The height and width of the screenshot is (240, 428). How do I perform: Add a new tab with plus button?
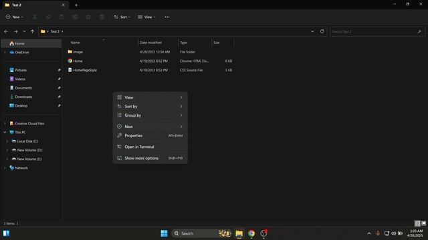point(76,5)
